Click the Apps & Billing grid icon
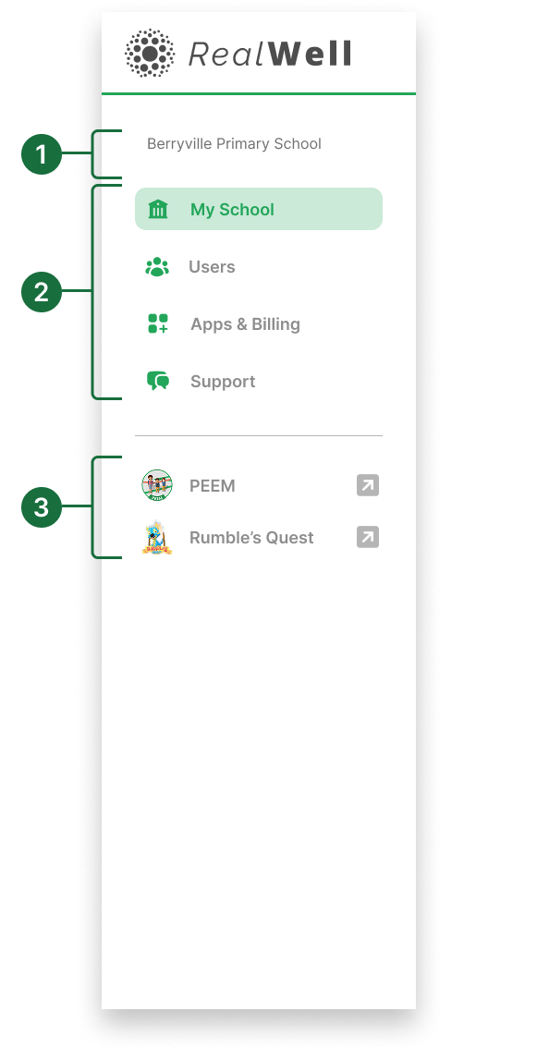 (158, 323)
